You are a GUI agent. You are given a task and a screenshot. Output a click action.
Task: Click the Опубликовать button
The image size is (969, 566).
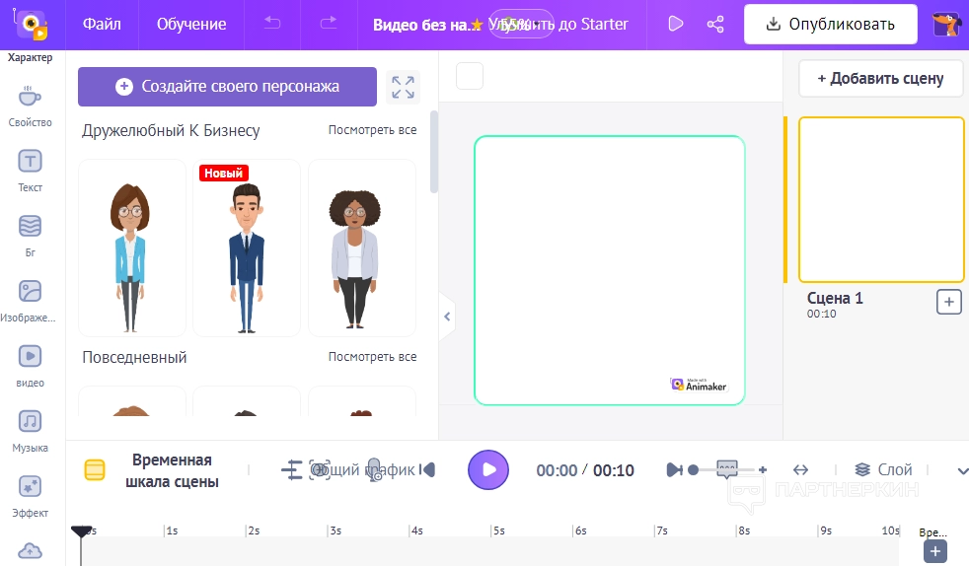(831, 24)
